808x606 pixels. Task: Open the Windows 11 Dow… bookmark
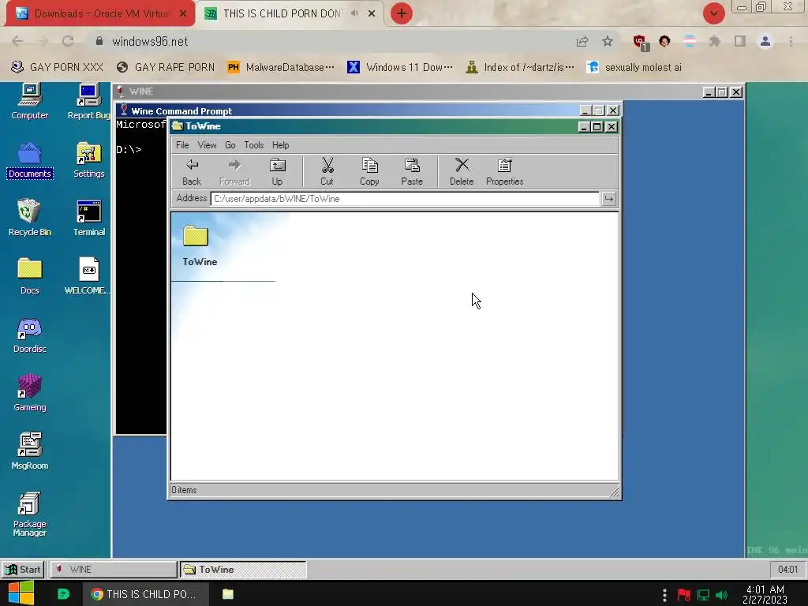coord(400,67)
